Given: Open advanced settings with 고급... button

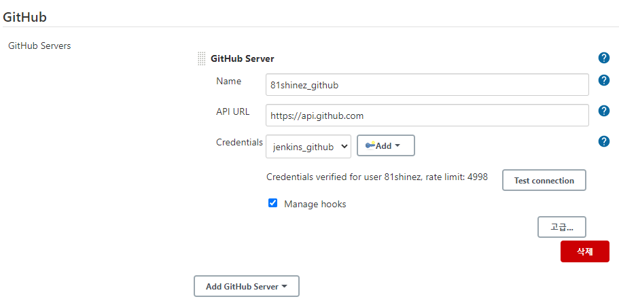Looking at the screenshot, I should pyautogui.click(x=562, y=227).
